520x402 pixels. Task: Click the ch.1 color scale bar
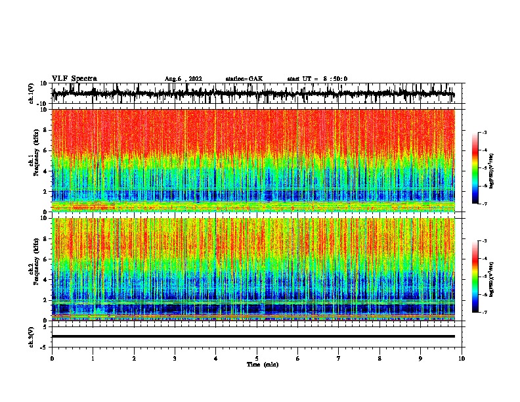475,168
